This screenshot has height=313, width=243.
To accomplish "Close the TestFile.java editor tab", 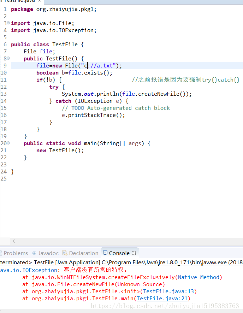I will click(40, 1).
